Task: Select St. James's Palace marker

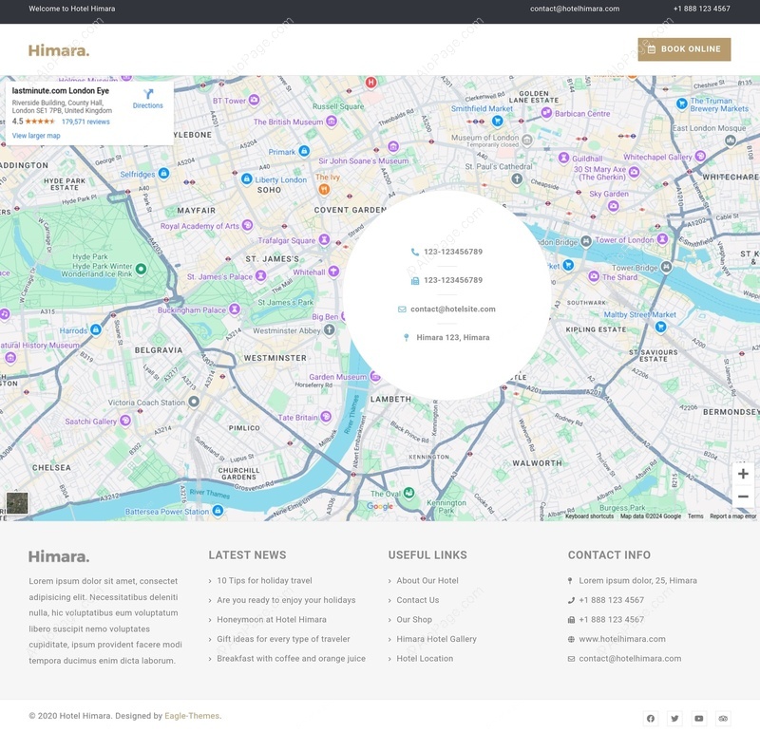Action: coord(260,276)
